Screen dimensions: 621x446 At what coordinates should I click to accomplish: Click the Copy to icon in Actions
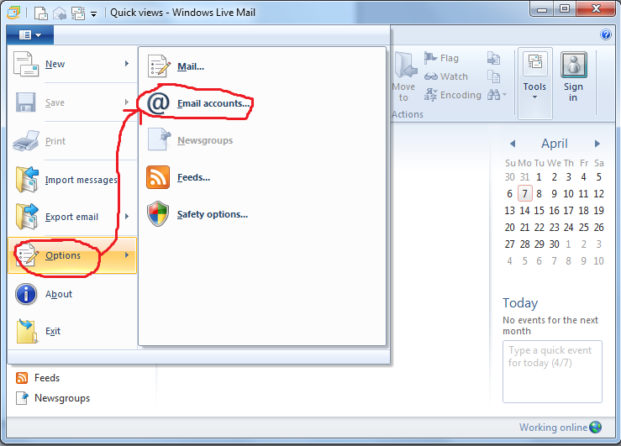[x=493, y=58]
